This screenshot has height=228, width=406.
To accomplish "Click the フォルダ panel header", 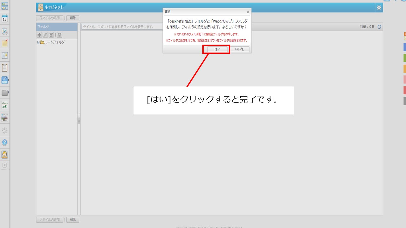I will (x=57, y=27).
